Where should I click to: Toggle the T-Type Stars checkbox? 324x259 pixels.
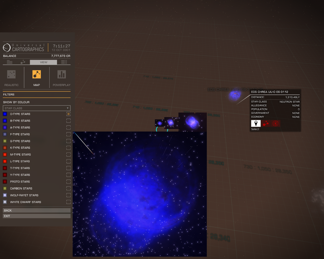point(68,168)
